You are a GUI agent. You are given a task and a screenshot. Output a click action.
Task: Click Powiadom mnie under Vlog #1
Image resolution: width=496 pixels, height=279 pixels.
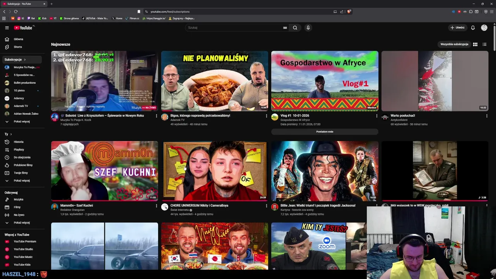coord(325,132)
